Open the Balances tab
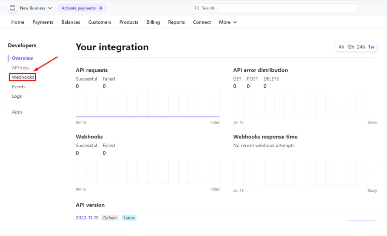 pyautogui.click(x=71, y=22)
